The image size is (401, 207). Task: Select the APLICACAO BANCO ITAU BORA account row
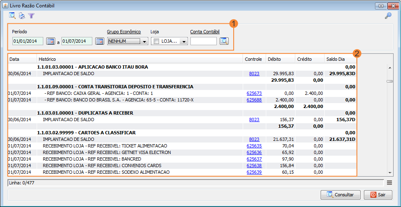(182, 67)
